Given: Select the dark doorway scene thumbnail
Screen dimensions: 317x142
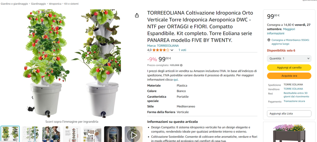Looking at the screenshot, I should click(113, 134).
